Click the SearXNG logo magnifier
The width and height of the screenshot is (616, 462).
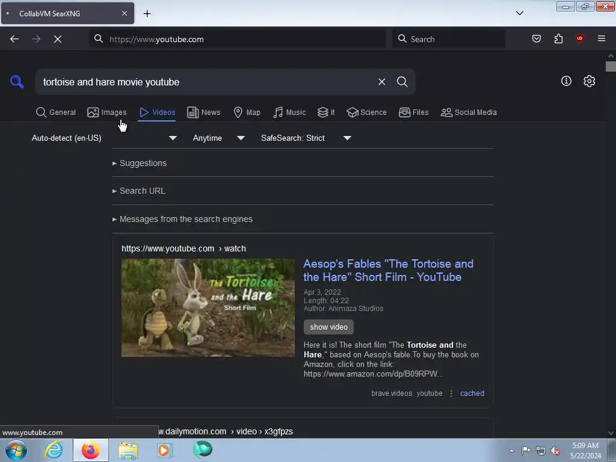(x=17, y=82)
